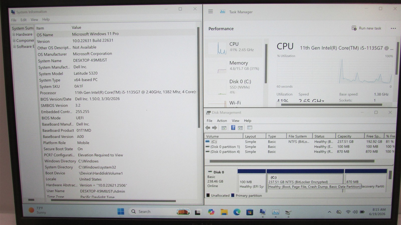Open View menu in System Information

click(x=34, y=19)
